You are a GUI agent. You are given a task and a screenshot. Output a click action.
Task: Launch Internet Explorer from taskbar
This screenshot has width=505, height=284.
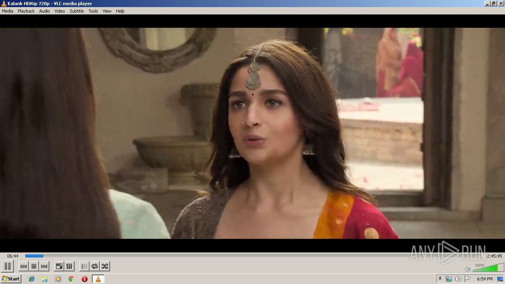pos(32,279)
